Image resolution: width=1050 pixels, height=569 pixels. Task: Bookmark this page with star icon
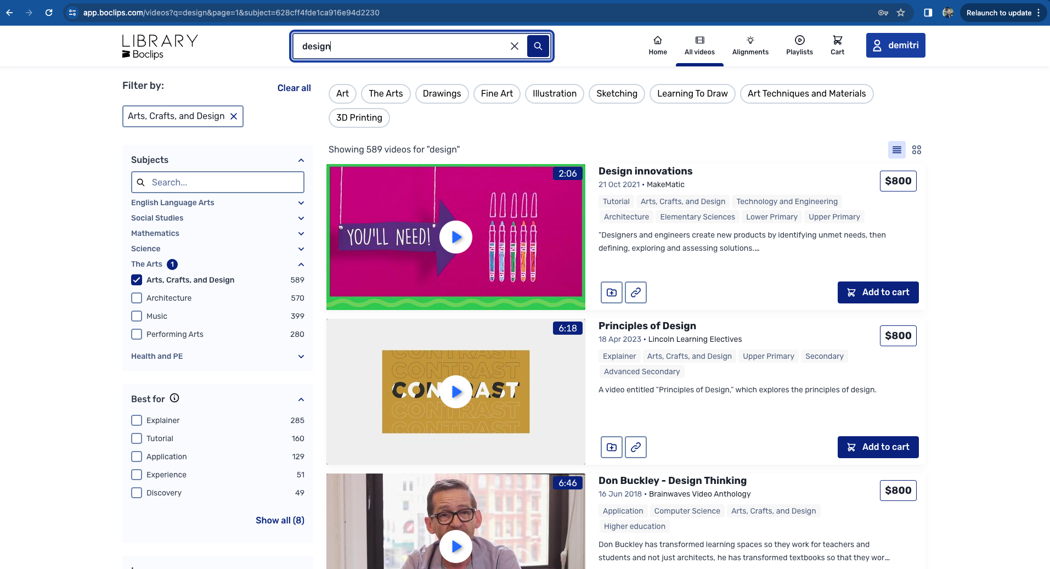[x=901, y=13]
